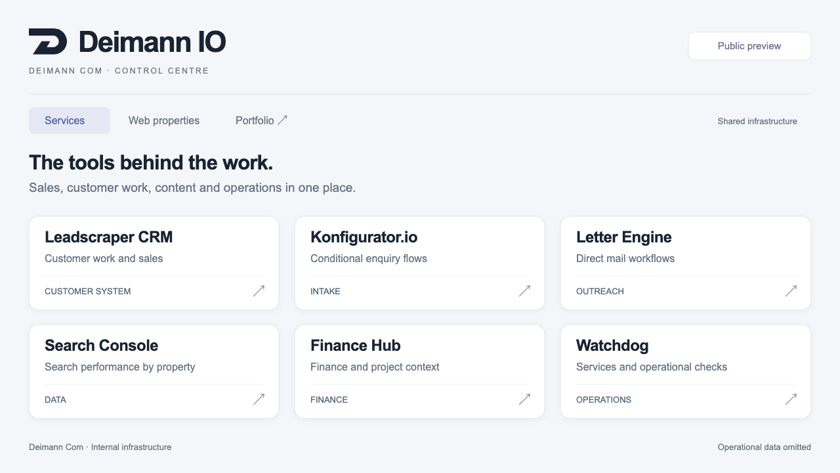
Task: Click the Konfigurator.io card arrow icon
Action: [524, 291]
